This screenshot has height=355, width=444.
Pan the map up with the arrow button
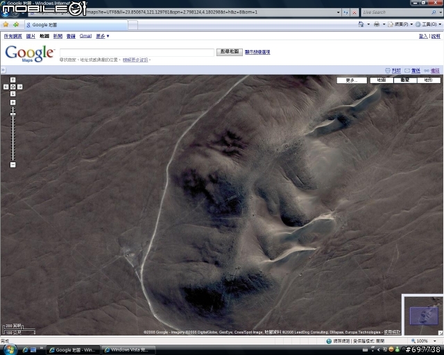coord(12,80)
